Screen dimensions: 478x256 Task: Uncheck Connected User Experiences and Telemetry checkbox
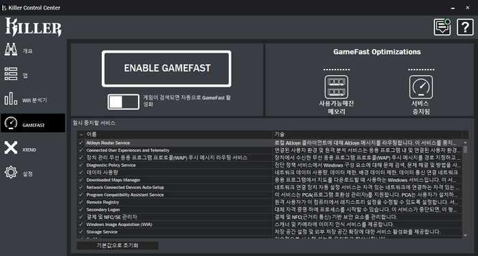click(81, 150)
